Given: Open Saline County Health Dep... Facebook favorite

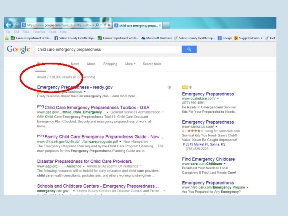Looking at the screenshot, I should click(75, 38).
